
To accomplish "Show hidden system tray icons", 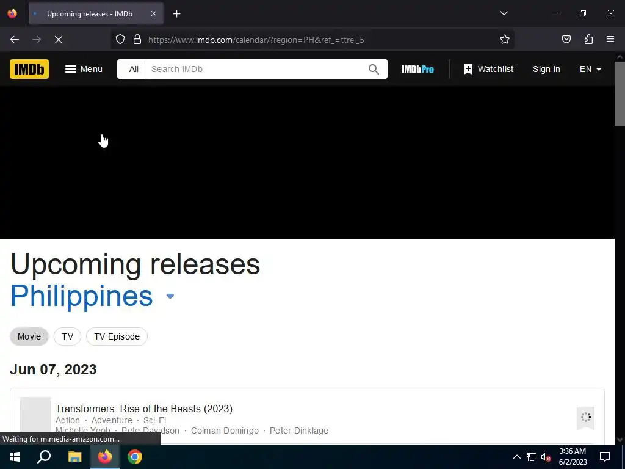I will (516, 457).
